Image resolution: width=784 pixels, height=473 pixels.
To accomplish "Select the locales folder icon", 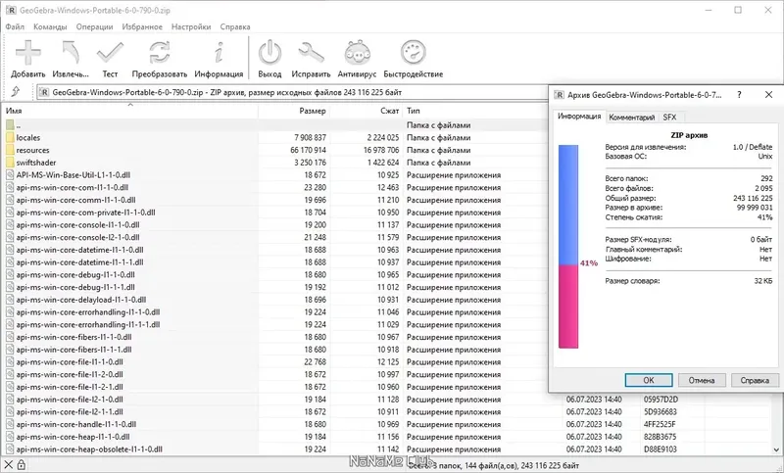I will pos(10,137).
